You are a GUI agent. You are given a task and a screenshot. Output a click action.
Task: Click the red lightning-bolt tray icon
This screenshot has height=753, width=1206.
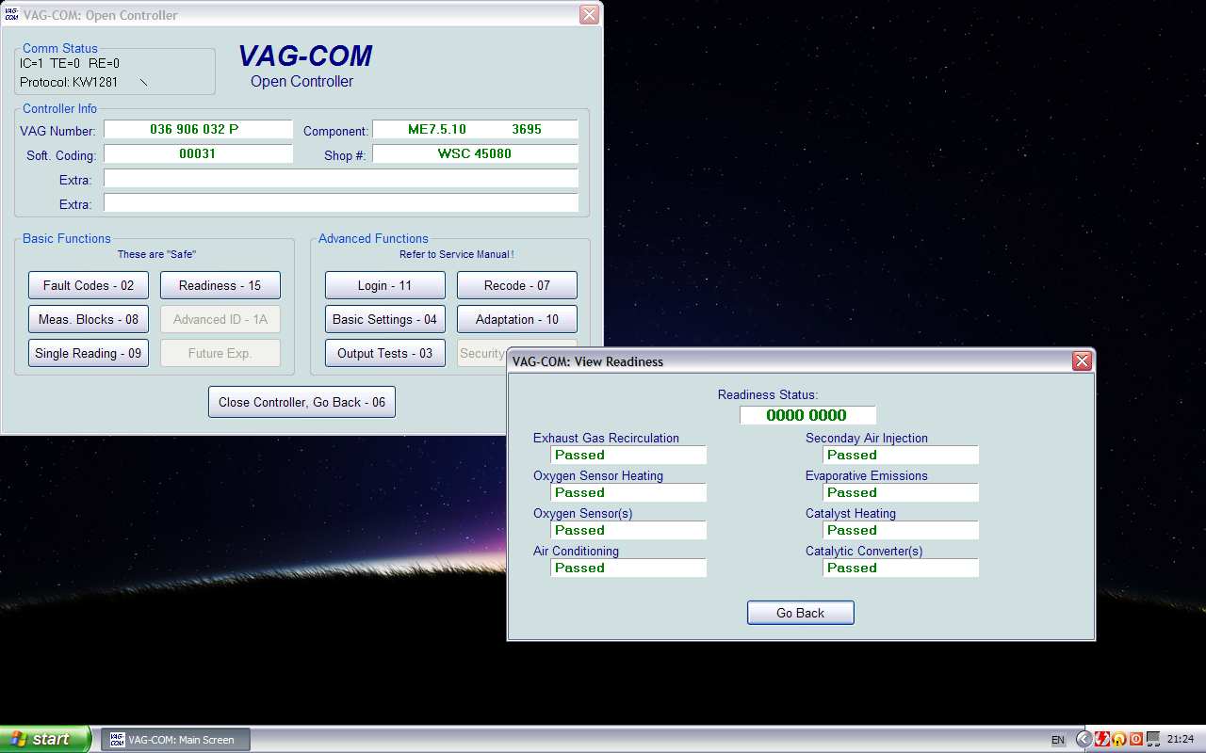1101,740
